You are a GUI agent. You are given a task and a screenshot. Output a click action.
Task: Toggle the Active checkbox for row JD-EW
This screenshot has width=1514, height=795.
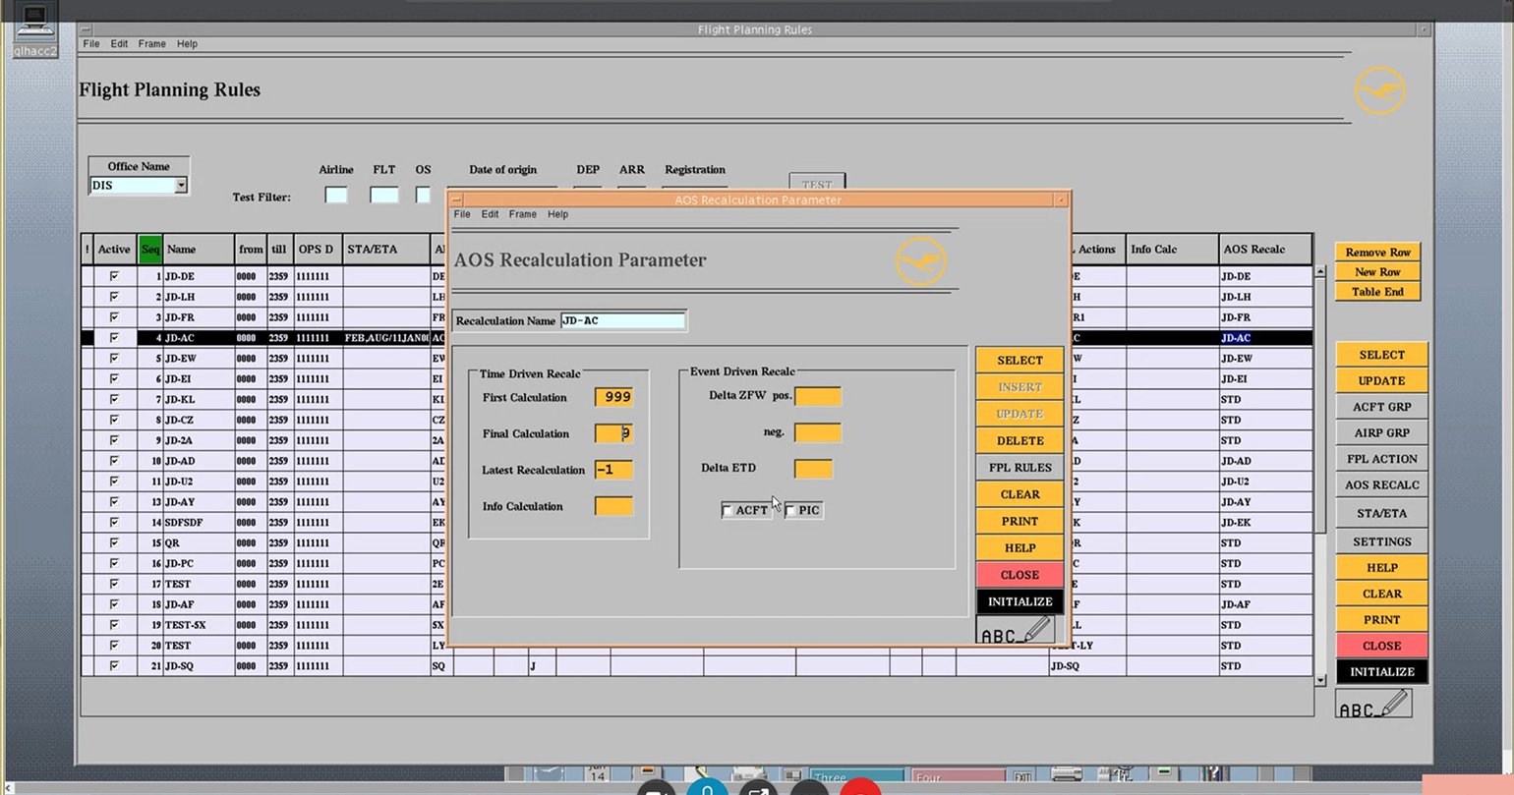tap(114, 358)
